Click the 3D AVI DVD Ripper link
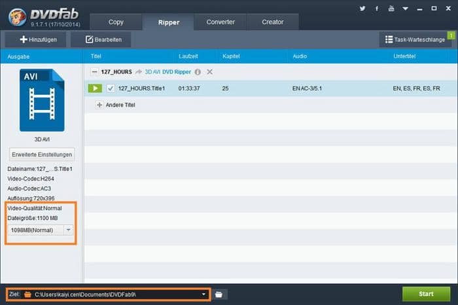The height and width of the screenshot is (305, 458). (x=167, y=72)
